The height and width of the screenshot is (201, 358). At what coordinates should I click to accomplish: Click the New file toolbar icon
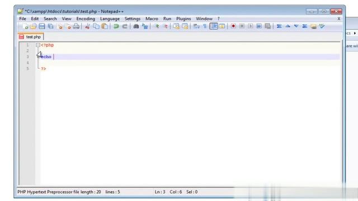25,26
